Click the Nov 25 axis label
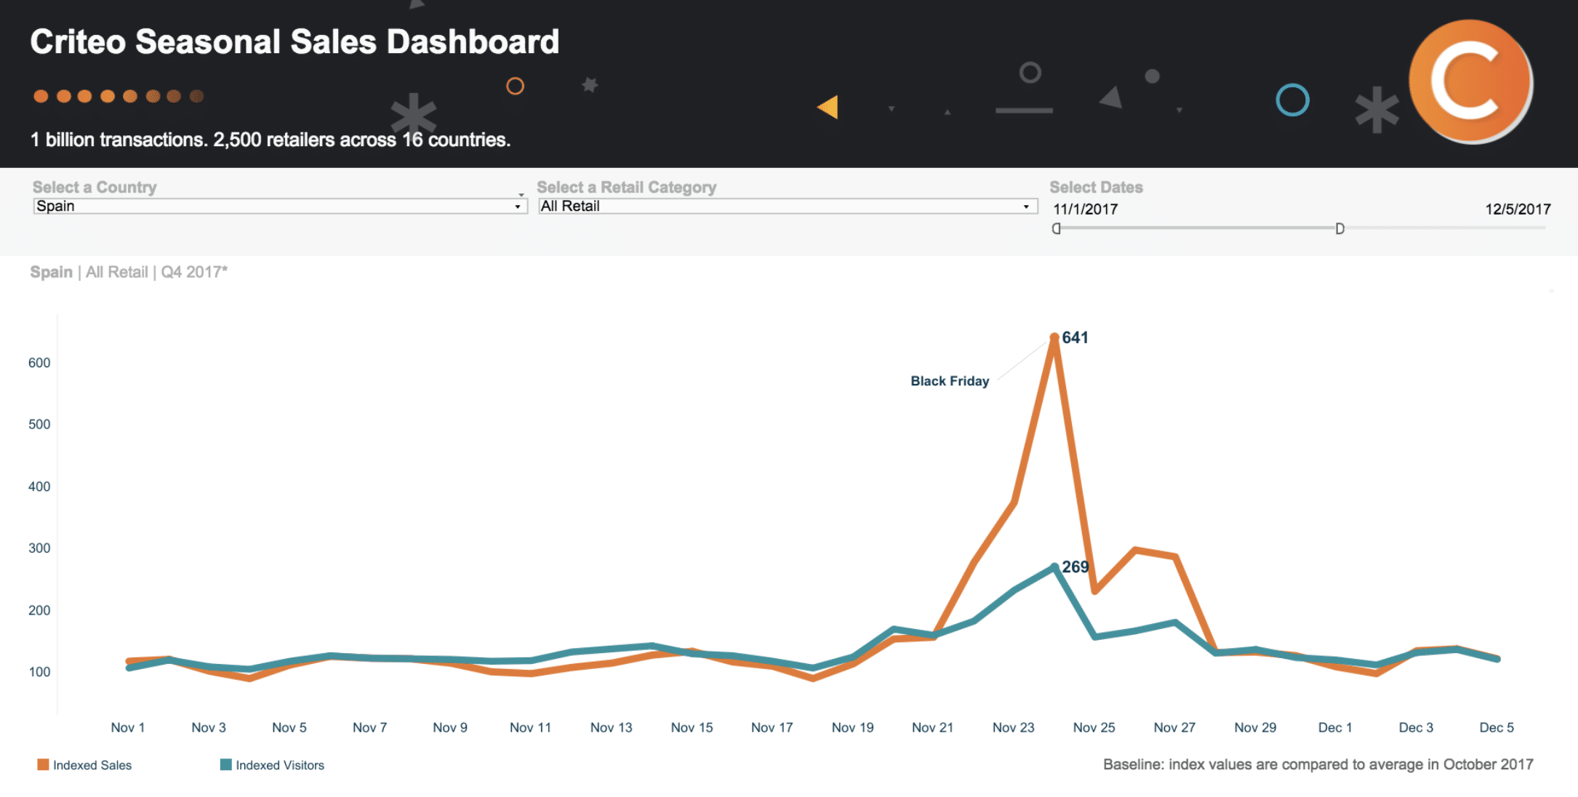This screenshot has height=797, width=1578. (1094, 727)
